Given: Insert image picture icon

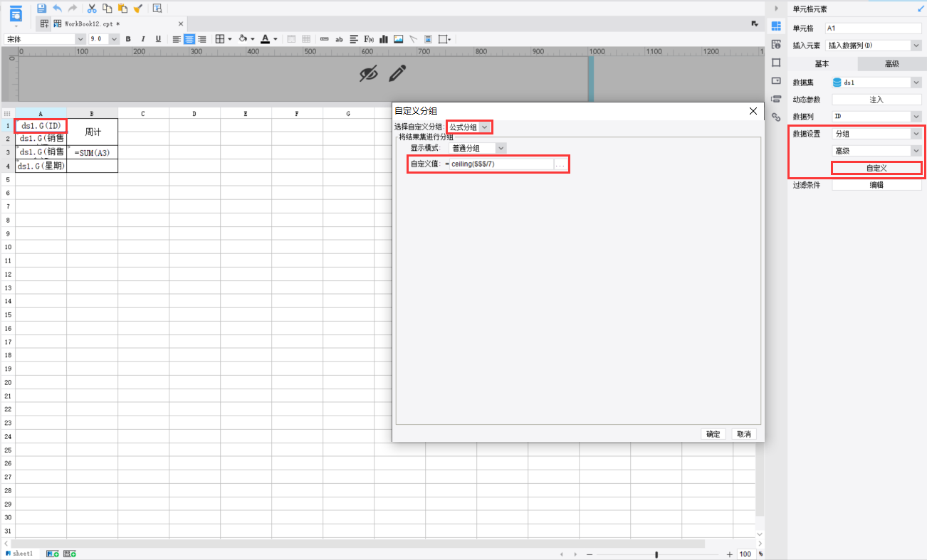Looking at the screenshot, I should [399, 39].
